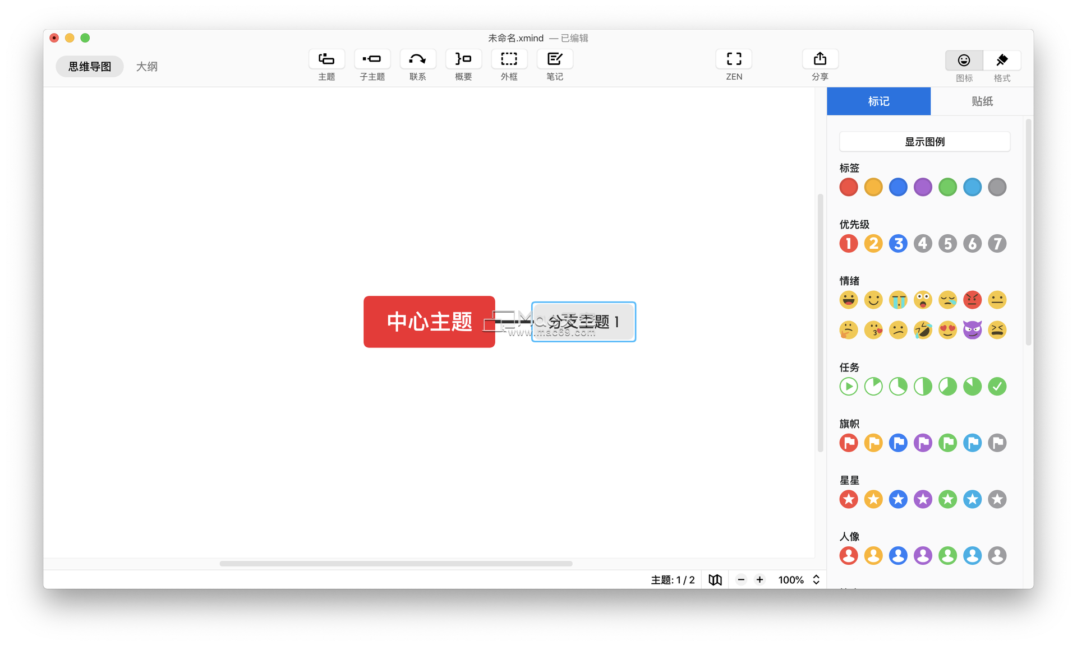
Task: Select the 联系 relationship tool
Action: 417,59
